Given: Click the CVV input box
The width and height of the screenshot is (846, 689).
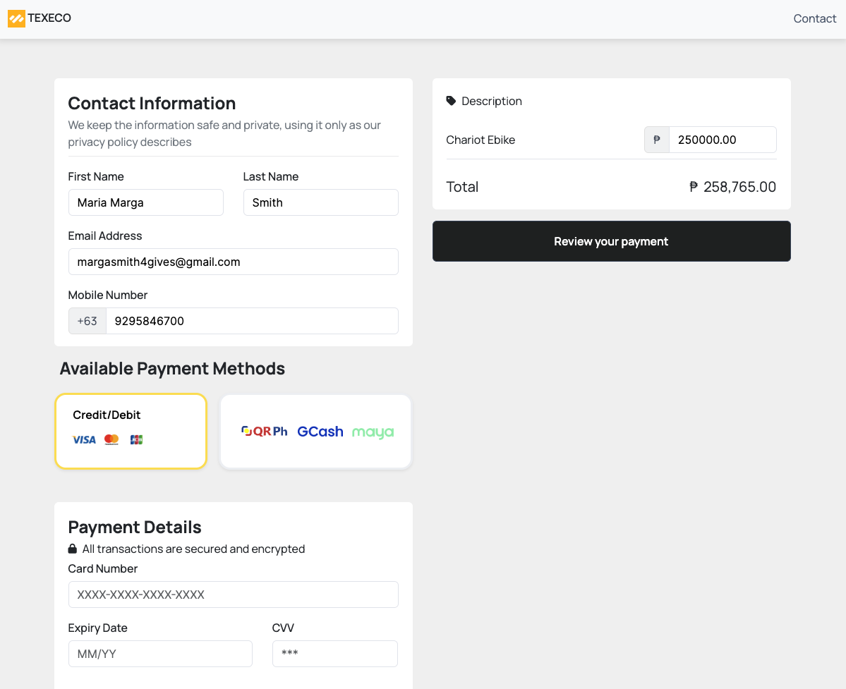Looking at the screenshot, I should 334,654.
